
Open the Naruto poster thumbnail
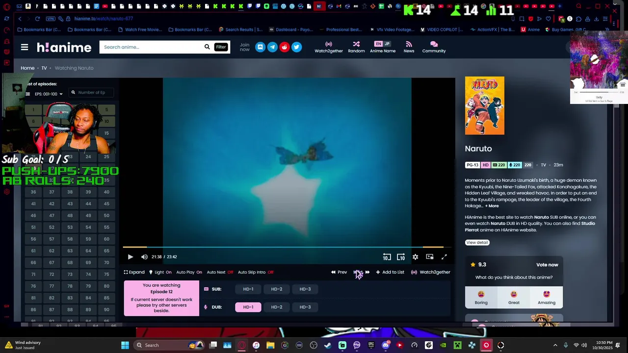pos(485,105)
